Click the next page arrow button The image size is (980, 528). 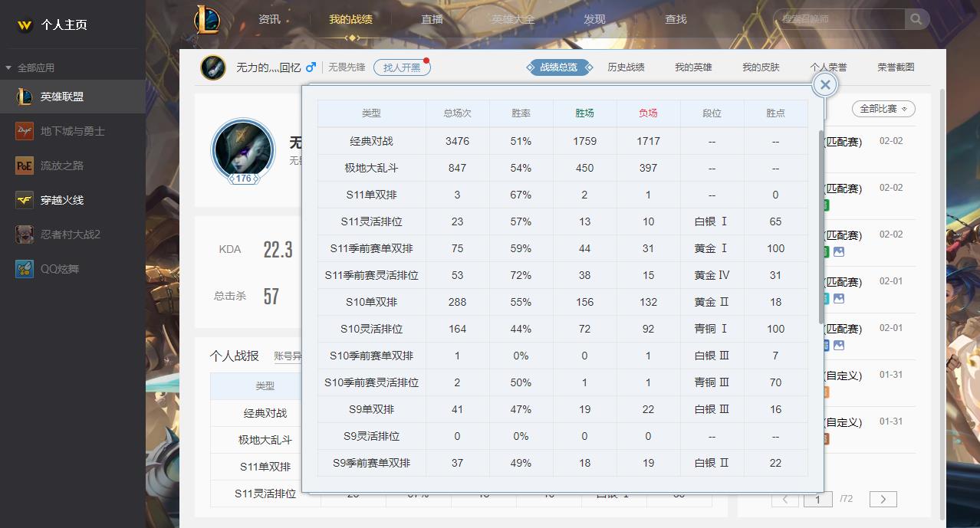pos(883,499)
